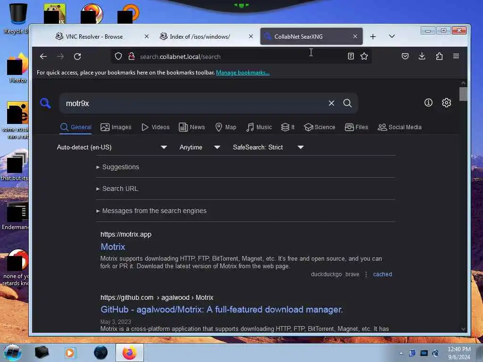The width and height of the screenshot is (483, 362).
Task: List all tabs with the chevron
Action: click(392, 36)
